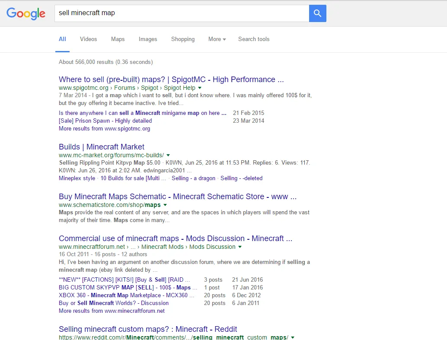The image size is (447, 340).
Task: Click the '21 Feb 2015' date text
Action: 249,113
